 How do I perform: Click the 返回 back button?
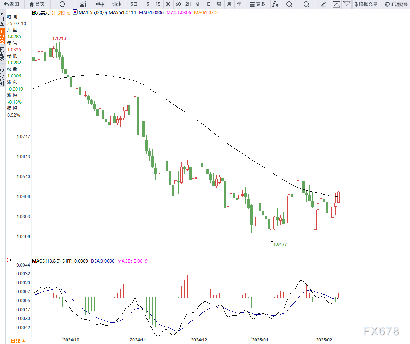(x=13, y=4)
